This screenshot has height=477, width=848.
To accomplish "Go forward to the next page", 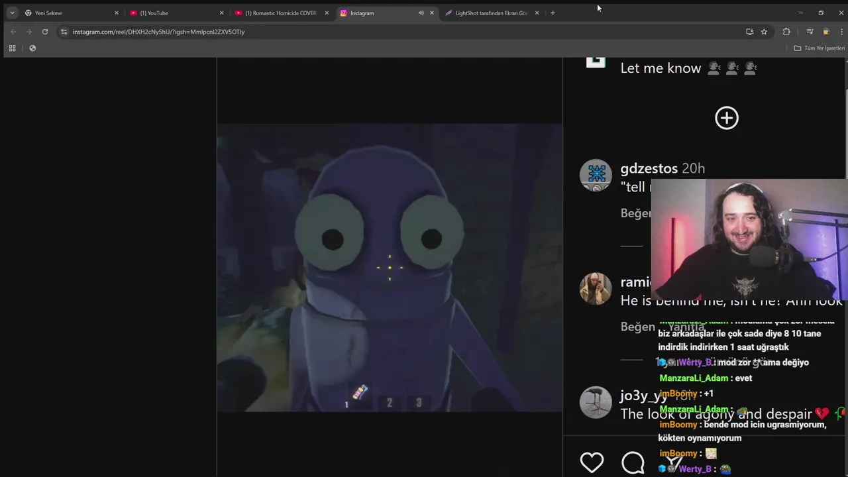I will click(x=29, y=32).
